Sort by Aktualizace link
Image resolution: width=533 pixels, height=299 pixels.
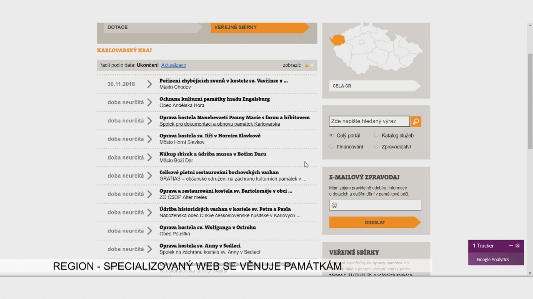174,65
